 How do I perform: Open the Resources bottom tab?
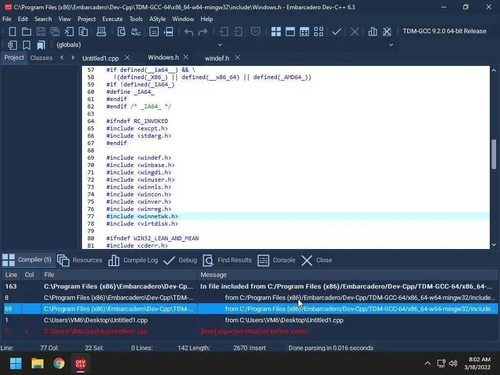[x=80, y=260]
